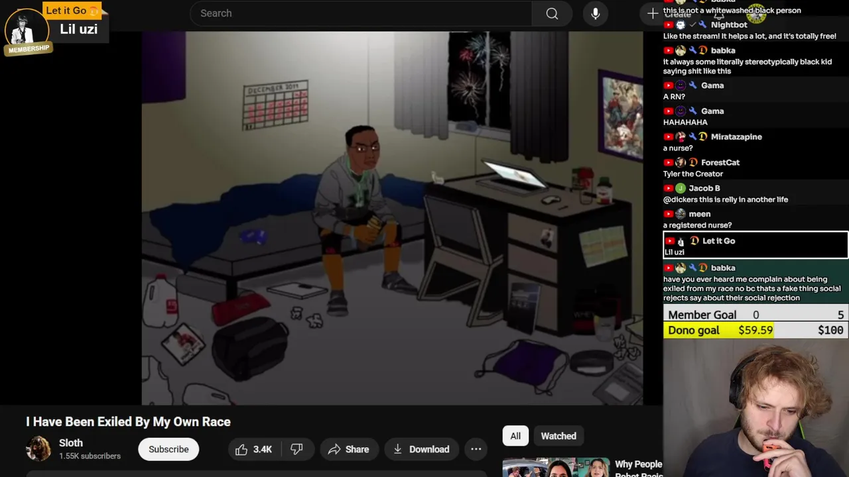Click the Why People video title

tap(638, 468)
